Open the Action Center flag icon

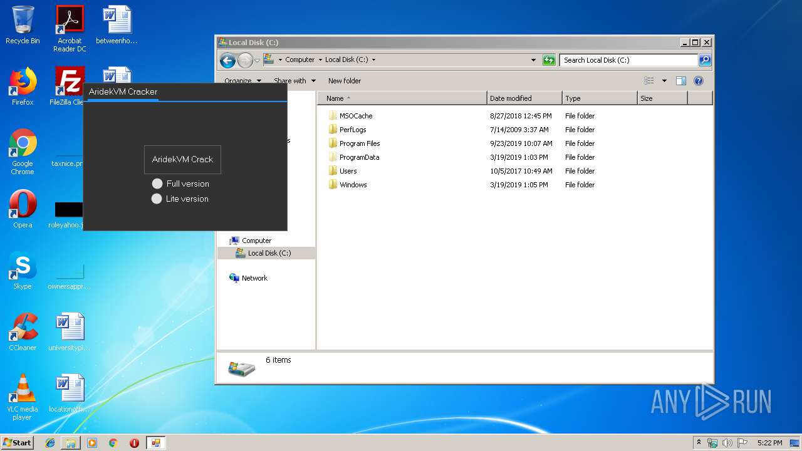click(742, 443)
